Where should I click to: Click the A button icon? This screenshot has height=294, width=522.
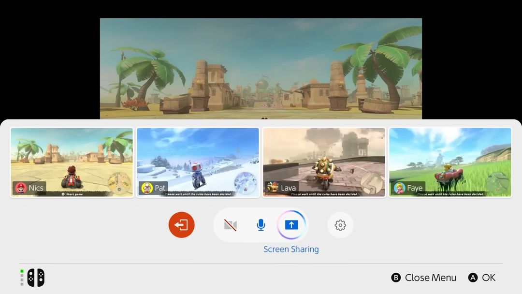pos(473,278)
